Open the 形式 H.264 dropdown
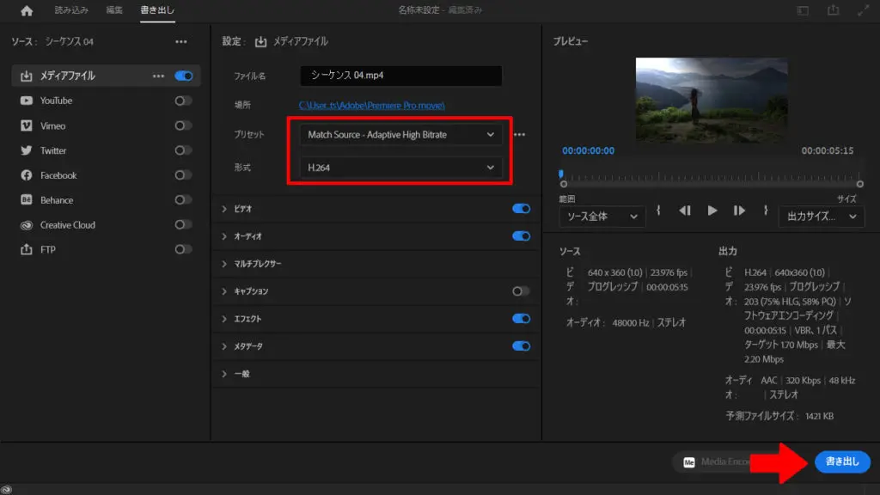The width and height of the screenshot is (880, 495). coord(401,168)
